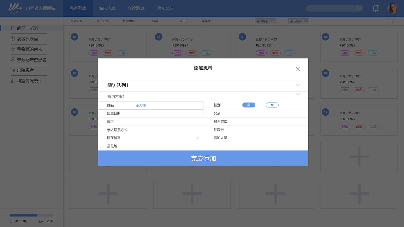Viewport: 404px width, 227px height.
Task: Switch the gender toggle to 女
Action: point(272,105)
